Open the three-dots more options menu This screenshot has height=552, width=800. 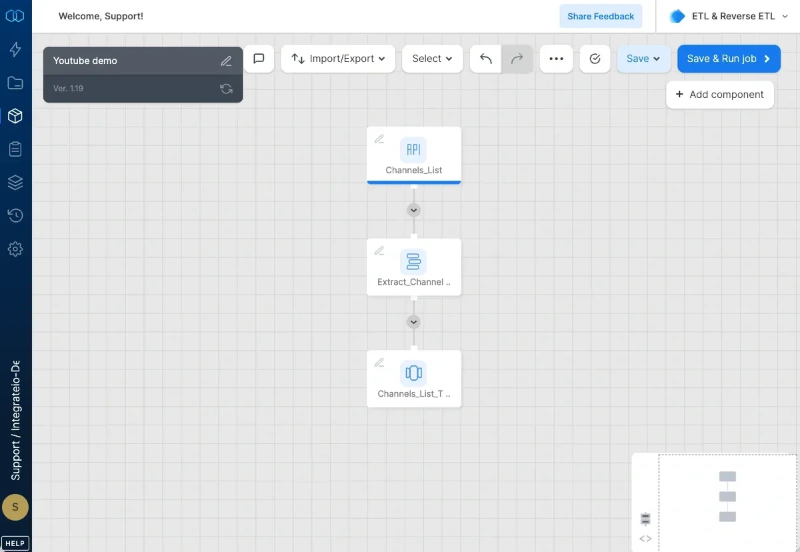pyautogui.click(x=556, y=59)
